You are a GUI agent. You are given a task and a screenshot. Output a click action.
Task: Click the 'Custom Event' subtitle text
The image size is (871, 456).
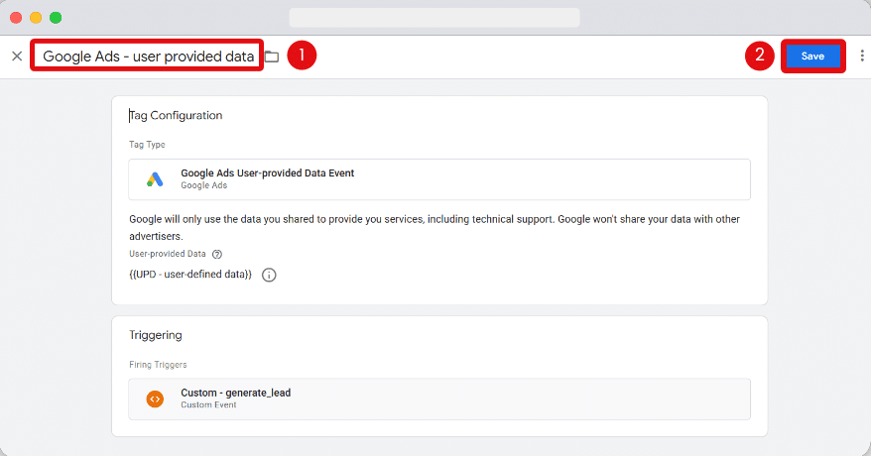[x=208, y=405]
